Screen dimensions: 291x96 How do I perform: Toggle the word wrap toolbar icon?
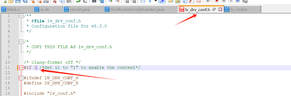click(142, 2)
